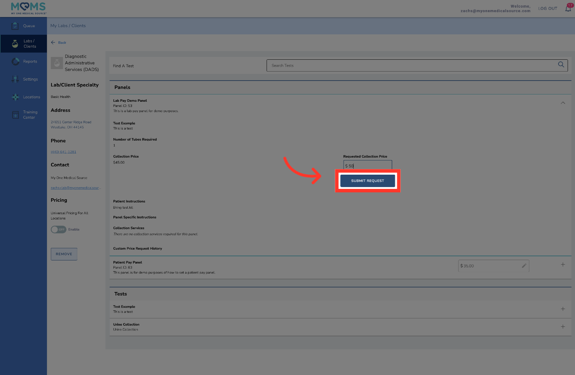This screenshot has height=375, width=575.
Task: Click the Training Center icon in sidebar
Action: 15,115
